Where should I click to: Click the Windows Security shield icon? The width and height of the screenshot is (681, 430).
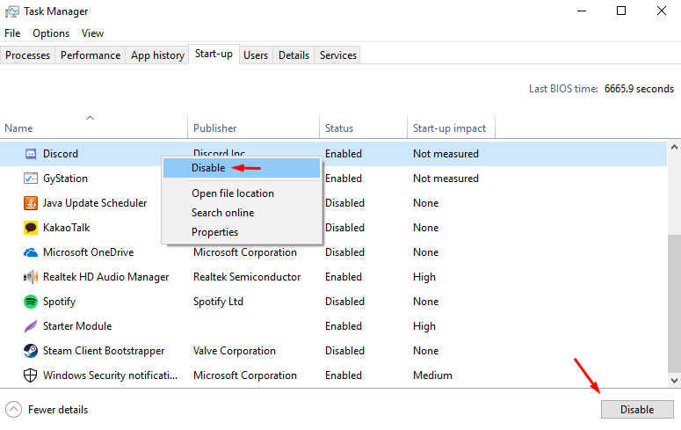pyautogui.click(x=31, y=375)
